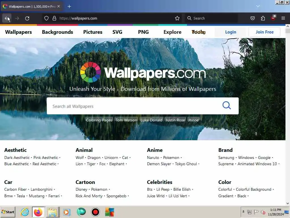Viewport: 290px width, 218px height.
Task: Open the Demon Slayer link
Action: point(159,164)
